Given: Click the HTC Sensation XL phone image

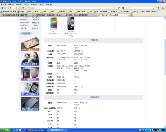Looking at the screenshot, I should coord(53,23).
